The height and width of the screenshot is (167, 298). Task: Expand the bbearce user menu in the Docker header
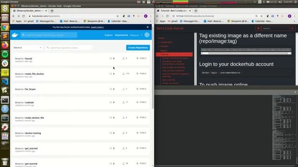coord(136,35)
